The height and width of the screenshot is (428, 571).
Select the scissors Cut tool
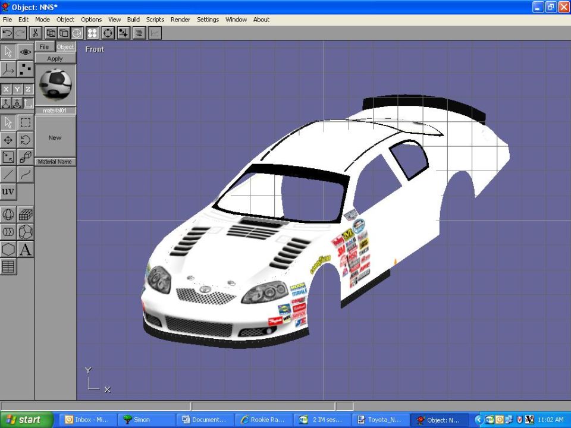(35, 33)
